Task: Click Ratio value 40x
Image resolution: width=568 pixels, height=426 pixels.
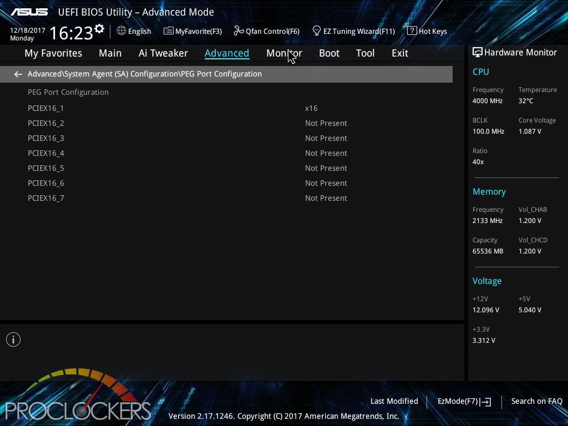Action: [478, 162]
